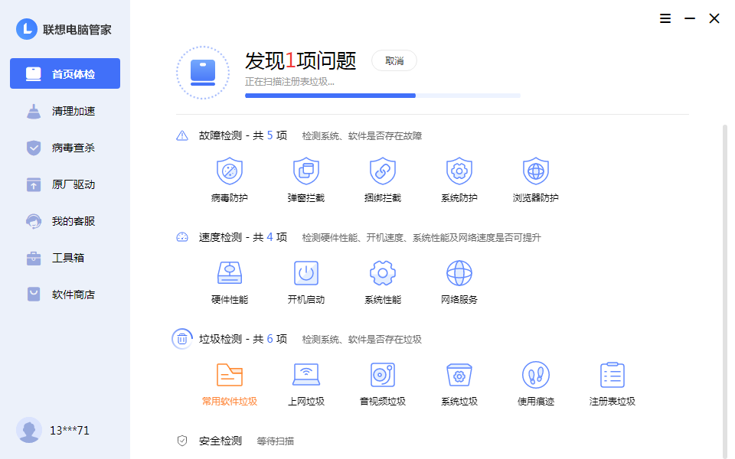Open 病毒查杀 sidebar tab
The width and height of the screenshot is (735, 459).
65,148
